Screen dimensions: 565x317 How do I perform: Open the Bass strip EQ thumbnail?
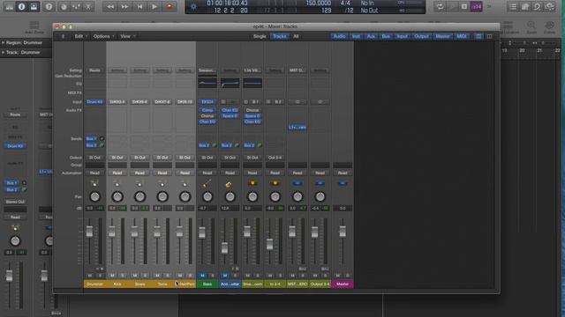click(207, 83)
